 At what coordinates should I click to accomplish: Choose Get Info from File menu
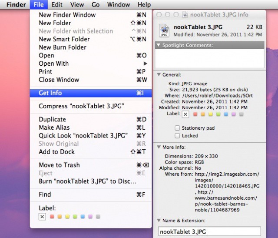pyautogui.click(x=50, y=93)
